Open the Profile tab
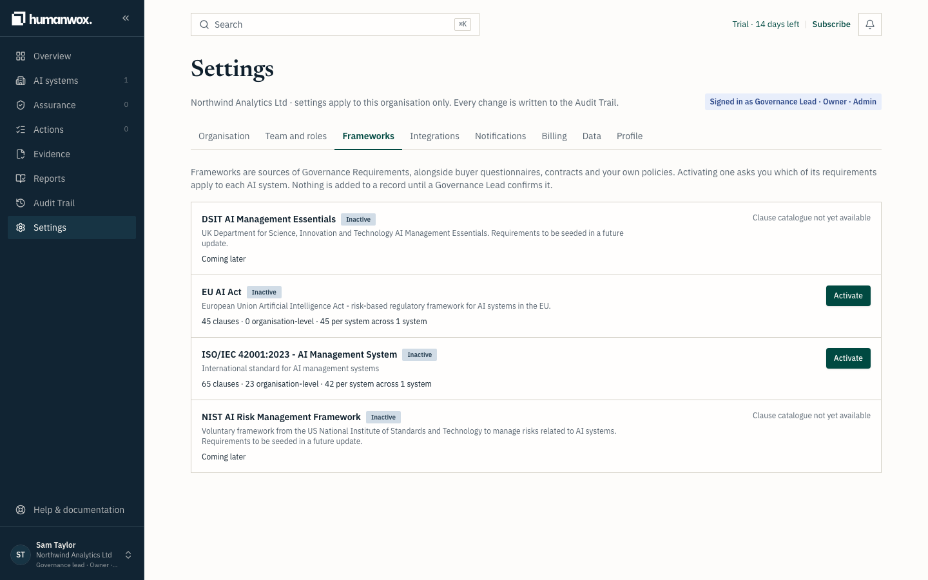This screenshot has height=580, width=928. 630,136
